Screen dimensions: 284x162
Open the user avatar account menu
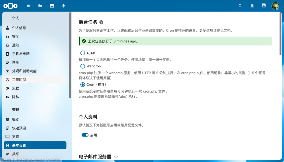(275, 6)
